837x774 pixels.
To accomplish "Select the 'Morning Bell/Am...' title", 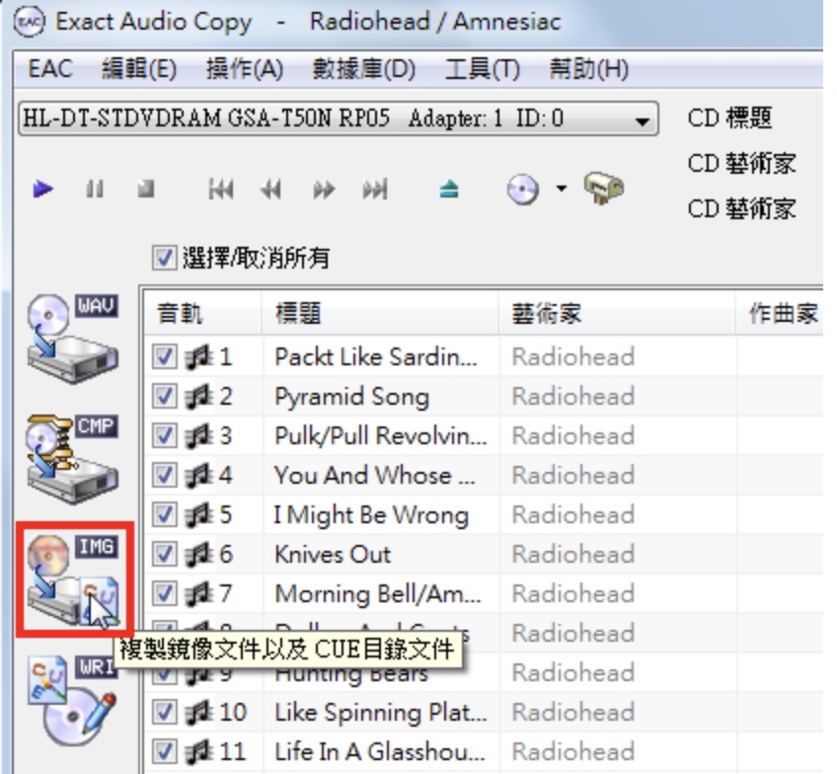I will tap(377, 593).
